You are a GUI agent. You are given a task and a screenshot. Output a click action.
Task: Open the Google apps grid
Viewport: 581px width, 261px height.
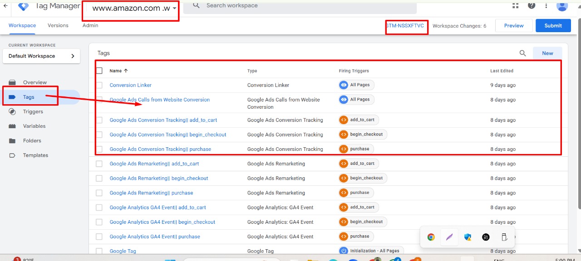(515, 5)
